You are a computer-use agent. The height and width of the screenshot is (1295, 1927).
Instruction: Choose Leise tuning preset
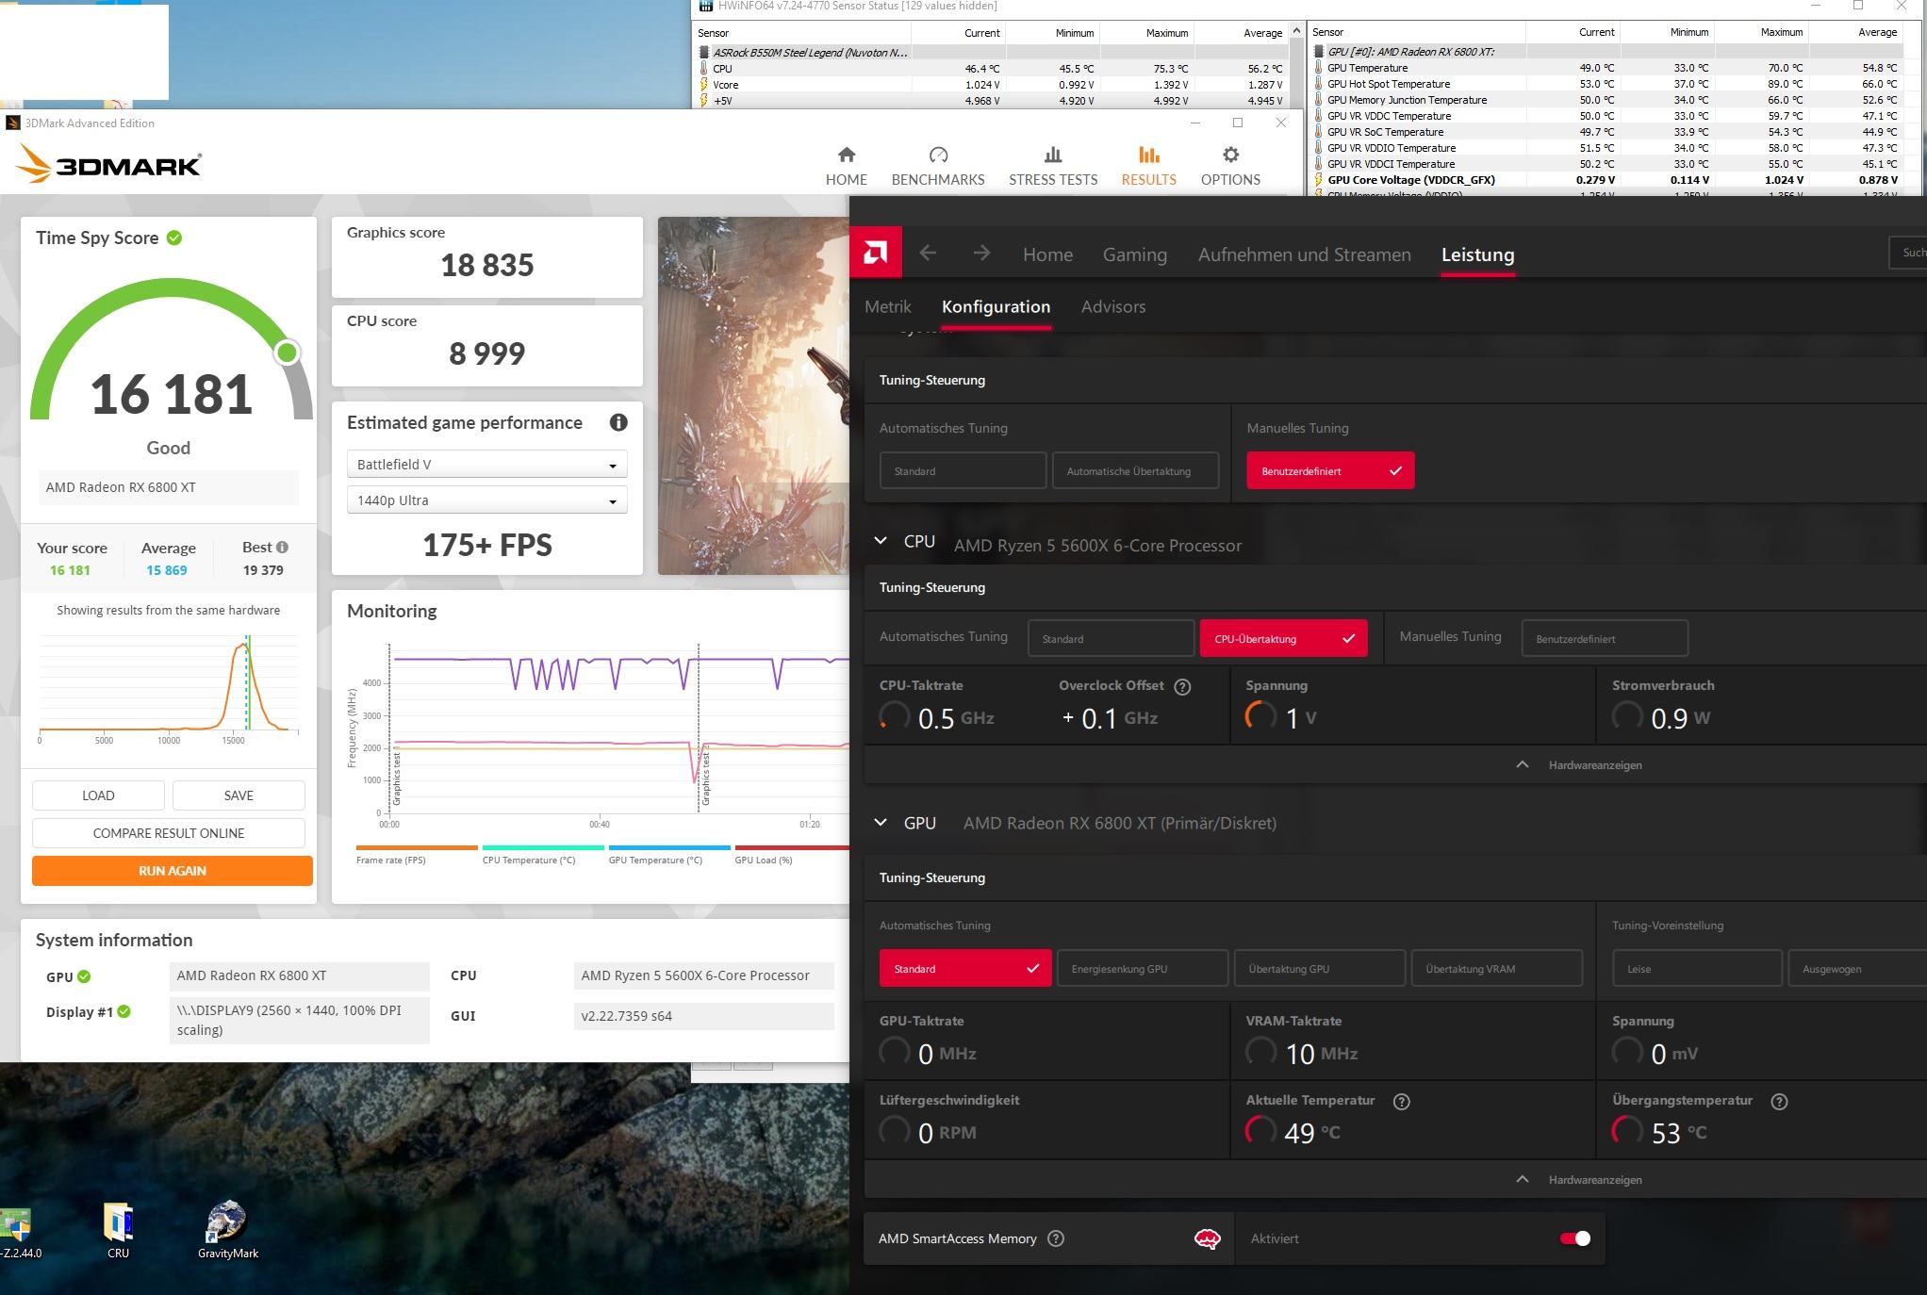coord(1697,968)
